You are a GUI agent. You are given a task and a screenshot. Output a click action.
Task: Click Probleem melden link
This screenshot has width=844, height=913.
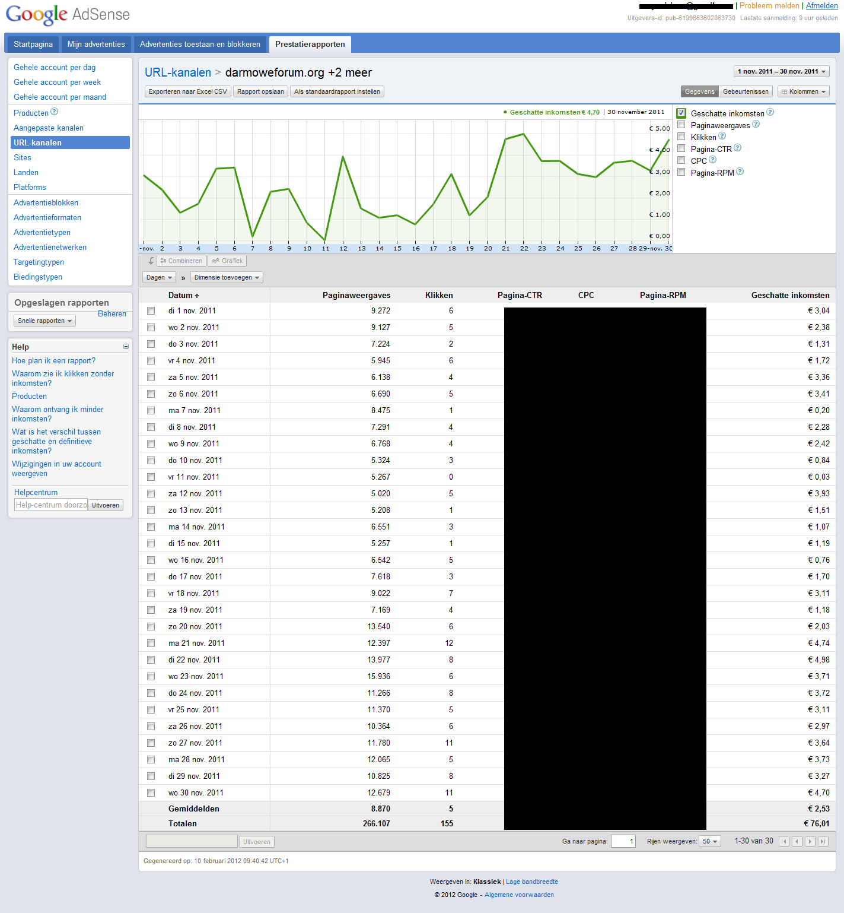[x=769, y=5]
